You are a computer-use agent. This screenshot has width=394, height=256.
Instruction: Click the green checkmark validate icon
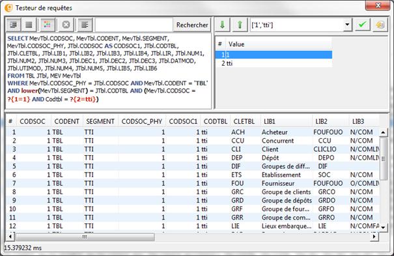(x=362, y=25)
